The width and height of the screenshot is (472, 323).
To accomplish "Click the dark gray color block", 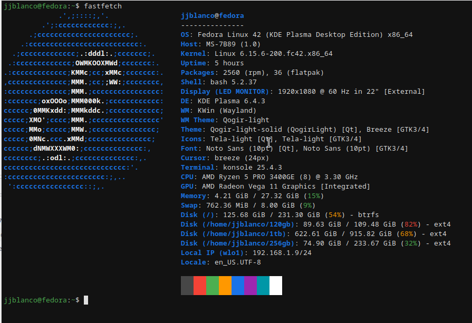I will [x=187, y=286].
